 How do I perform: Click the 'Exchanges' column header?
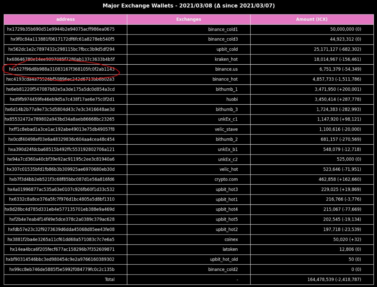pos(189,19)
